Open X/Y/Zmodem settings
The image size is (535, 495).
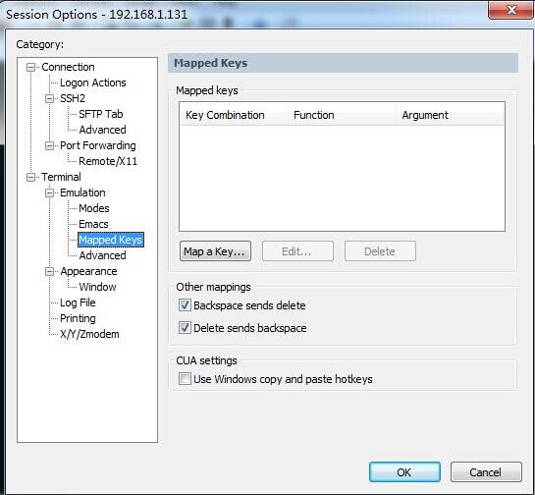(x=89, y=334)
